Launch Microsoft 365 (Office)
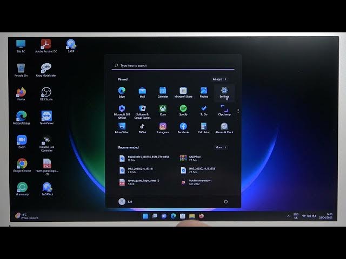This screenshot has height=259, width=346. pos(122,112)
